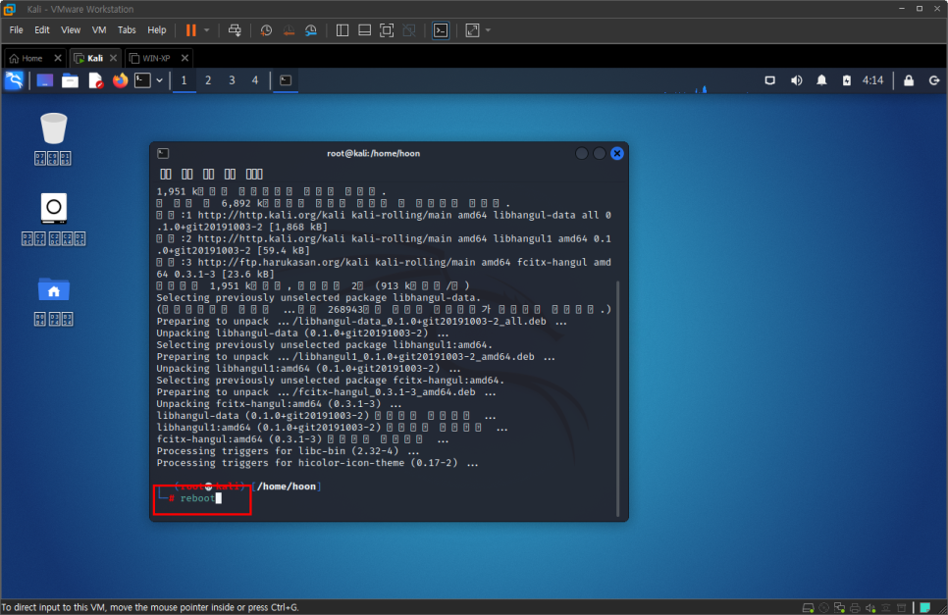The image size is (948, 615).
Task: Click the teal message log icon
Action: click(x=925, y=608)
